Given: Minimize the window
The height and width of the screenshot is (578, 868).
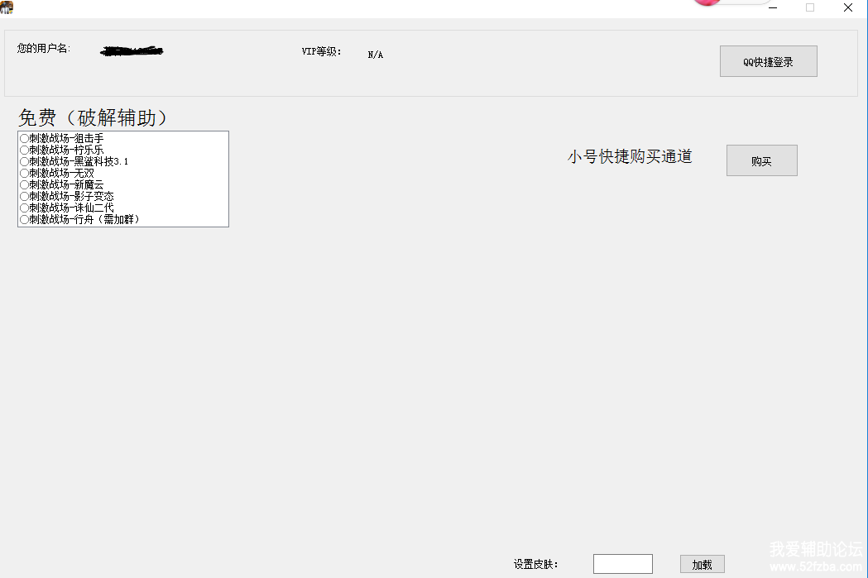Looking at the screenshot, I should point(773,7).
